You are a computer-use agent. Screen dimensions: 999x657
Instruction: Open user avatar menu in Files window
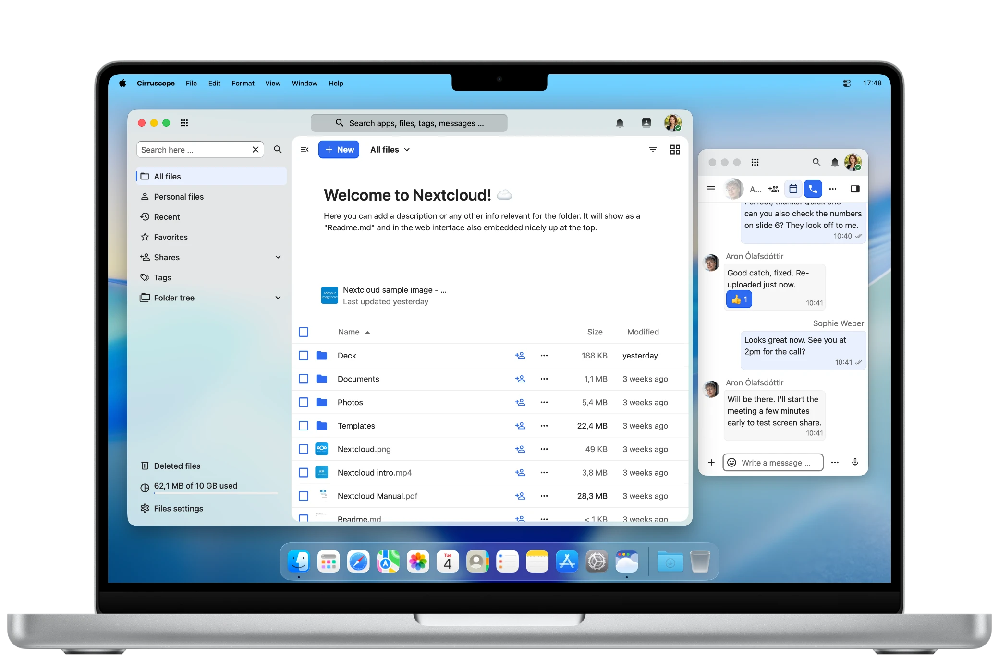[673, 123]
